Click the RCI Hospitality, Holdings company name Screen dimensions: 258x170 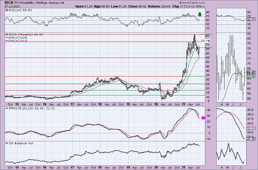click(x=31, y=3)
